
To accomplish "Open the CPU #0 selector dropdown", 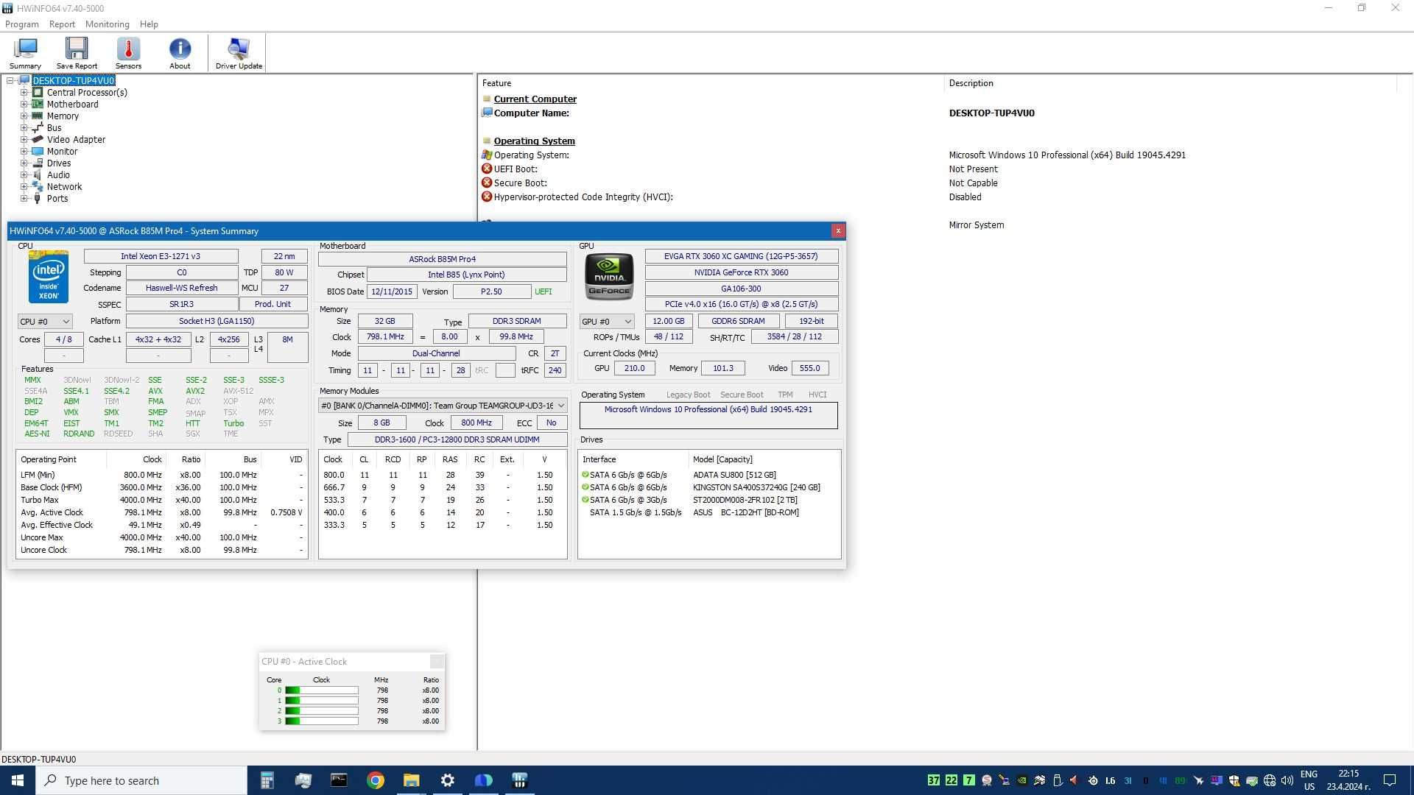I will click(x=45, y=322).
